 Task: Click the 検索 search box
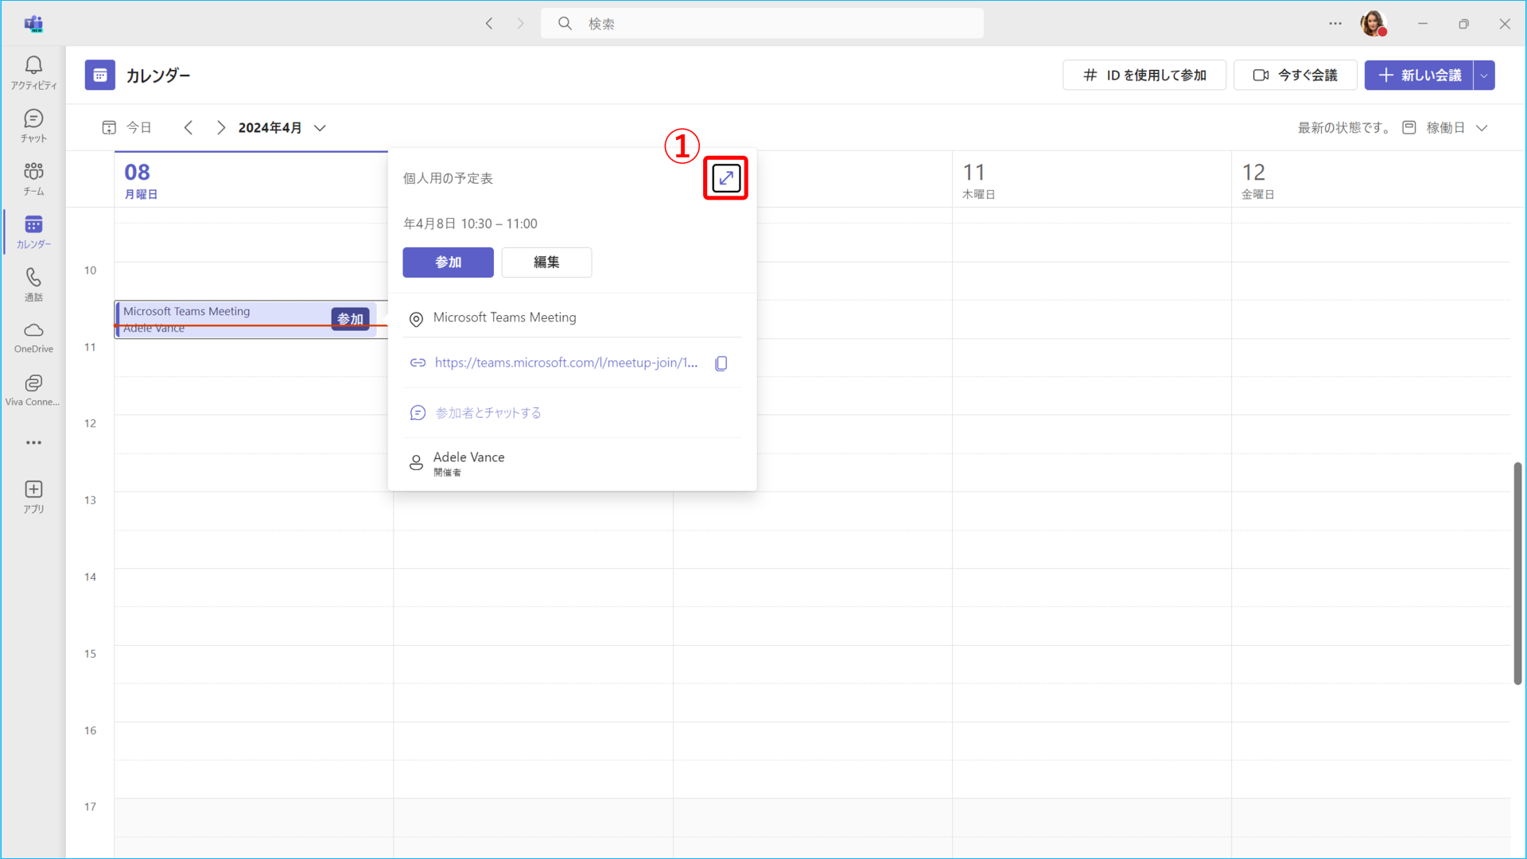[762, 24]
